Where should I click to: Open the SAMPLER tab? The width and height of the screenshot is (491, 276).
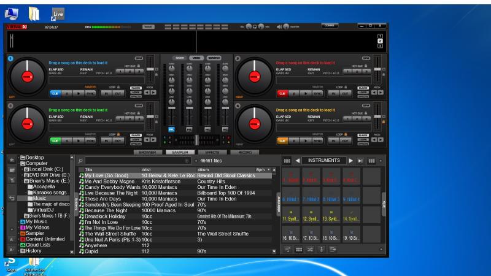180,152
